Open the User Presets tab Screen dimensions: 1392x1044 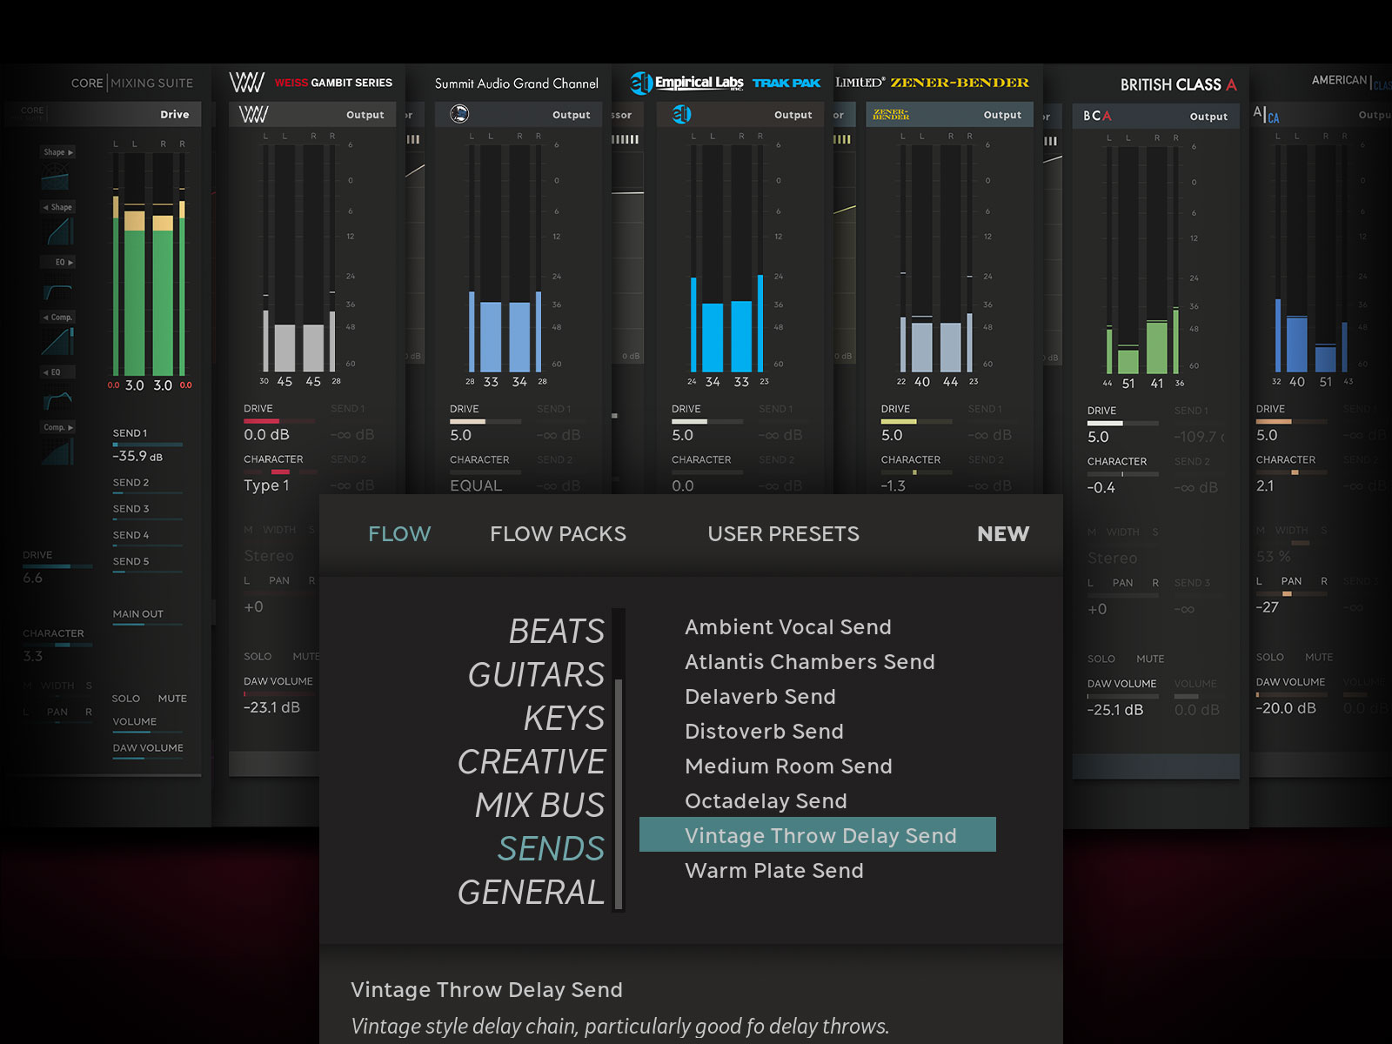783,534
